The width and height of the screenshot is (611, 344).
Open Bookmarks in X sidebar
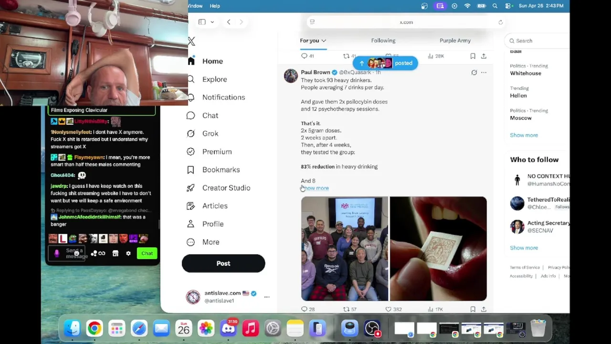coord(214,170)
